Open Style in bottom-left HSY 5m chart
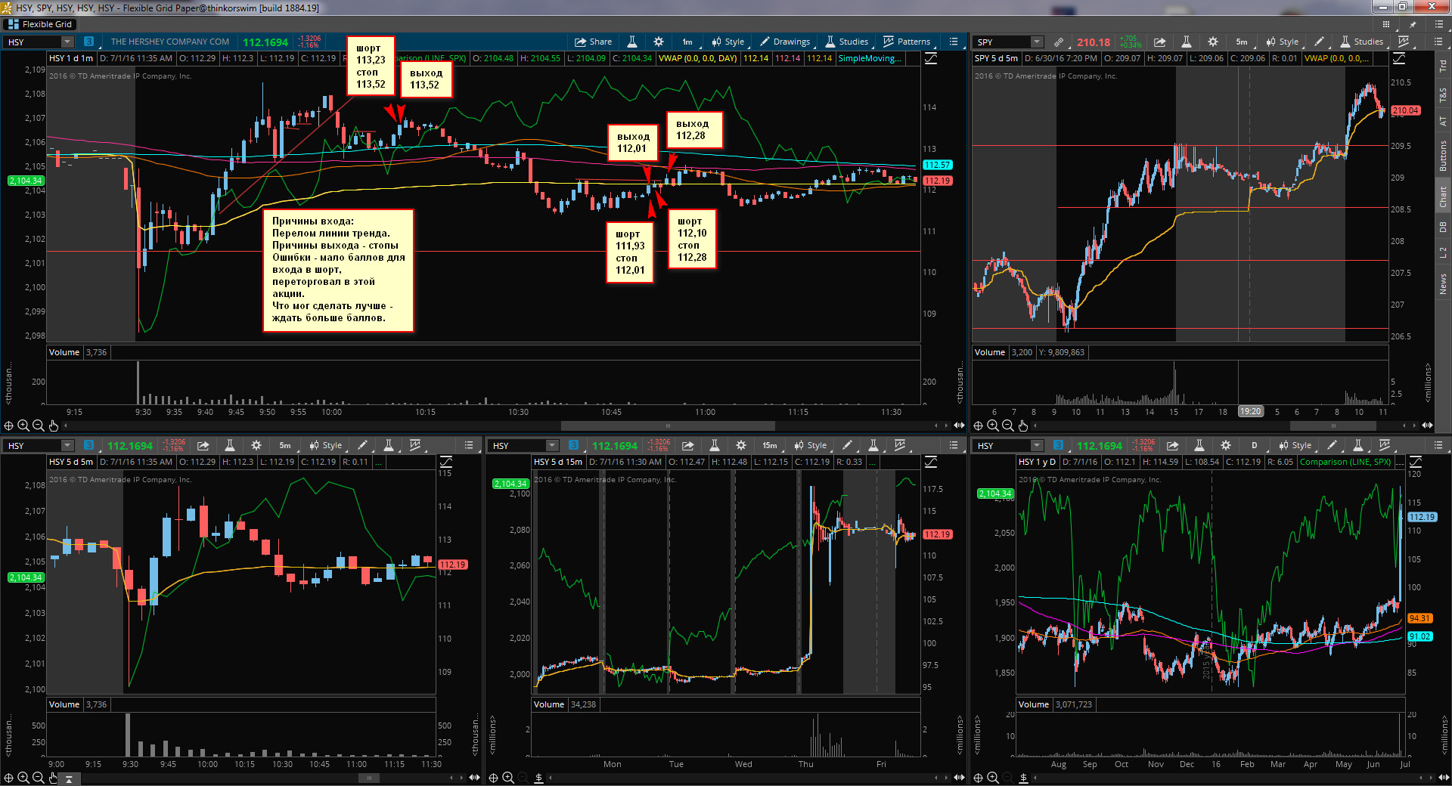 point(325,445)
